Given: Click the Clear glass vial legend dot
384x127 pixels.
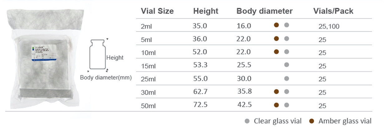Looking at the screenshot, I should (247, 121).
